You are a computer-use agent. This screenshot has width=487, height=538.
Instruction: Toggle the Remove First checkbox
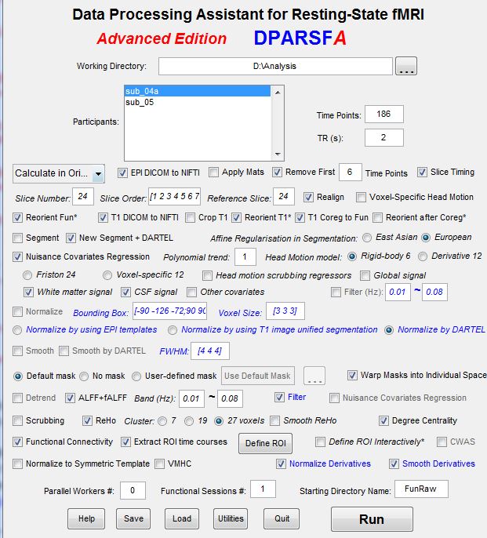(277, 173)
